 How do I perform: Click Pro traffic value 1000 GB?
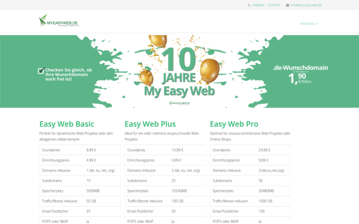pos(265,201)
